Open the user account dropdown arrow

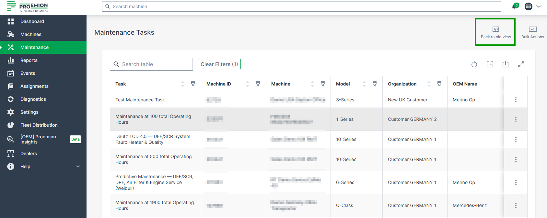click(539, 6)
